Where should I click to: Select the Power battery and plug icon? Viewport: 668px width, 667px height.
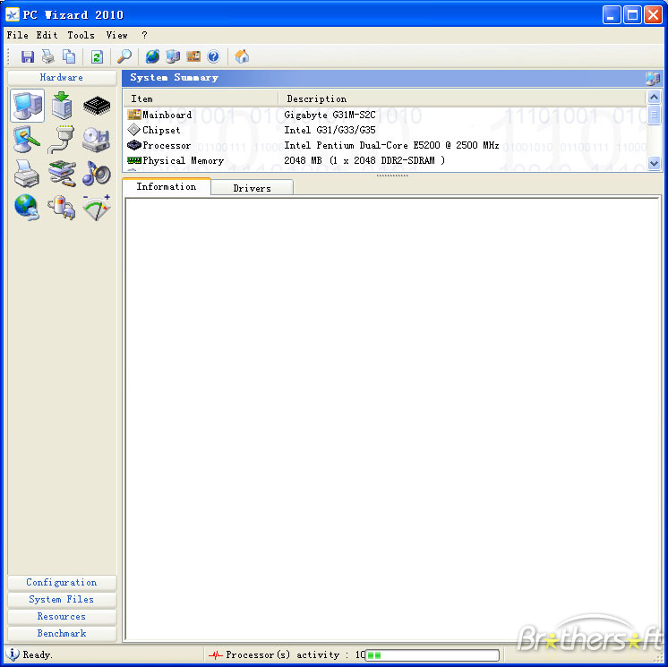coord(62,208)
